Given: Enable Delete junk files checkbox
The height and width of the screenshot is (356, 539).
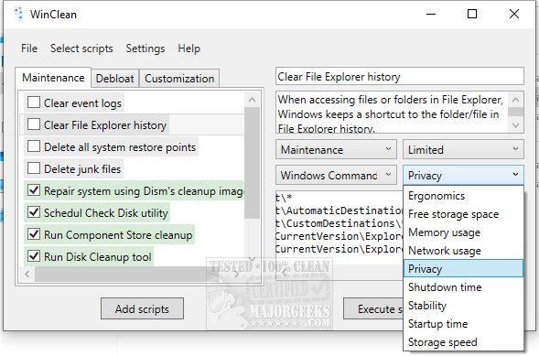Looking at the screenshot, I should 34,168.
